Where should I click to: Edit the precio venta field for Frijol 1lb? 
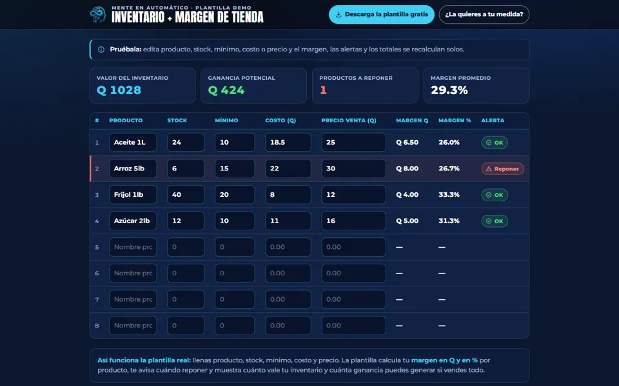pyautogui.click(x=353, y=194)
